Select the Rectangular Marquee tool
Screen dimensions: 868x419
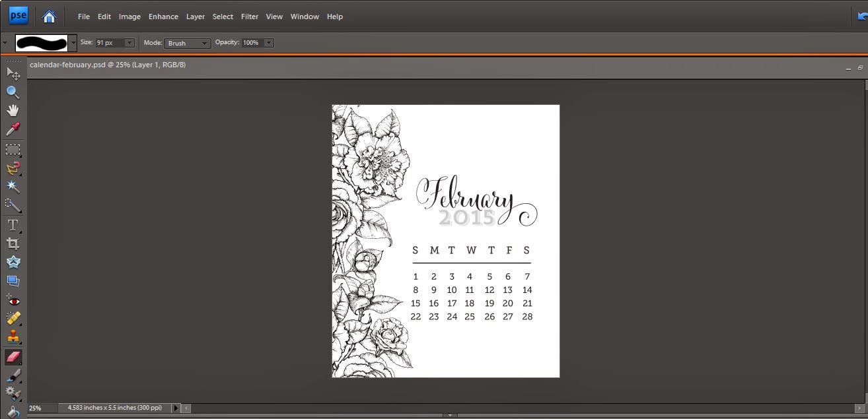point(13,150)
